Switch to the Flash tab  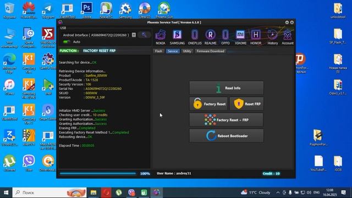158,51
